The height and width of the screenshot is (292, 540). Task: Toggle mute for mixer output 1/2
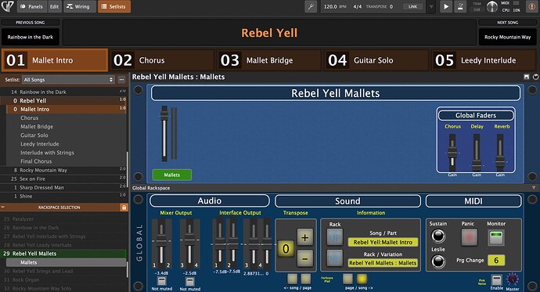pyautogui.click(x=161, y=281)
